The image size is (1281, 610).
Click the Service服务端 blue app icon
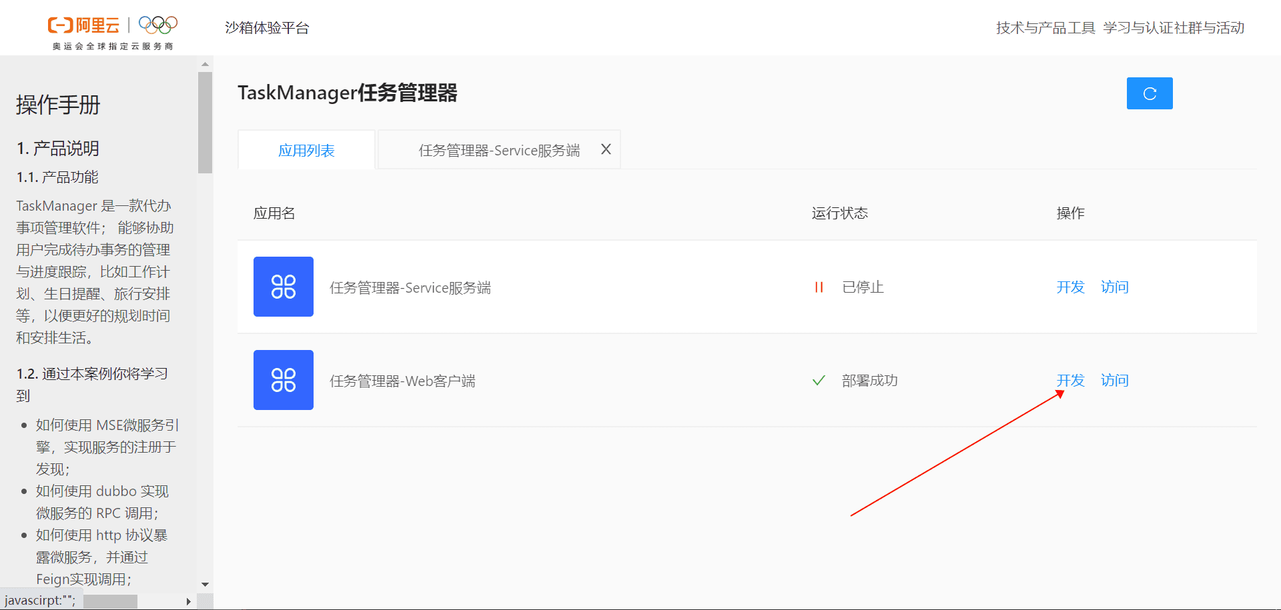click(x=284, y=287)
